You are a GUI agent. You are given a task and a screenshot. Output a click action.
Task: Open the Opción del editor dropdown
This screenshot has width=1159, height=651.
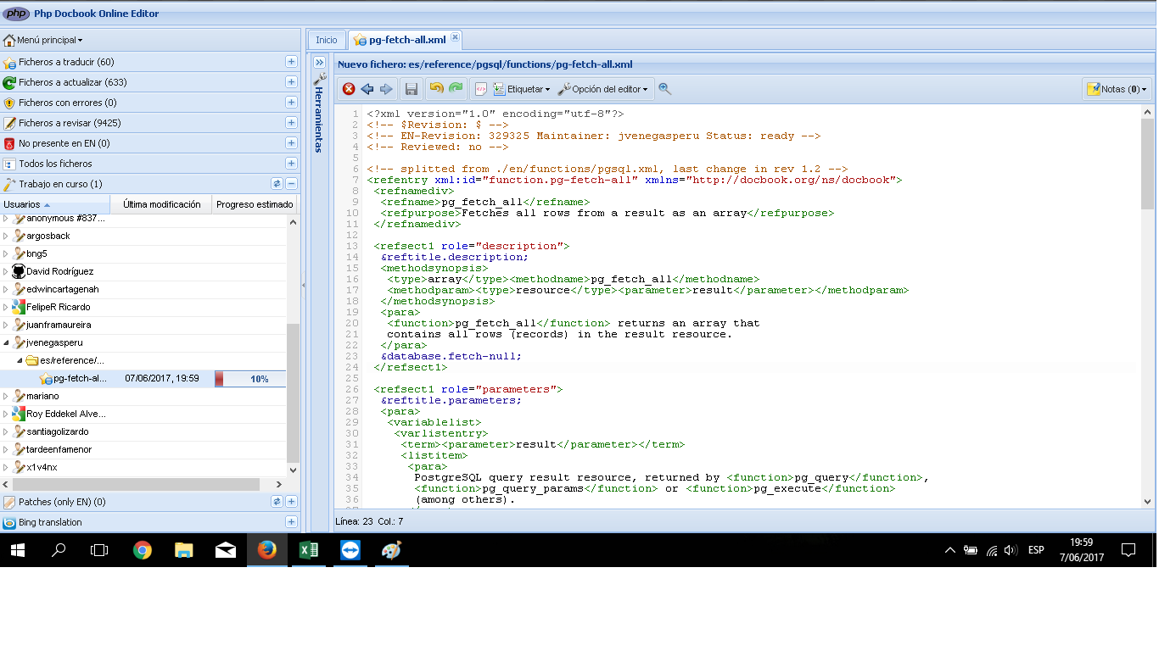point(603,89)
